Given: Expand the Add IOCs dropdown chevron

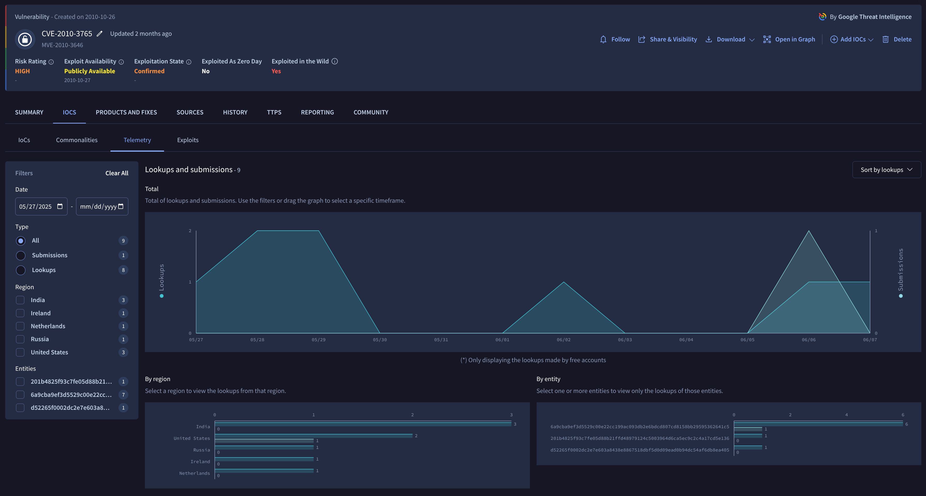Looking at the screenshot, I should tap(871, 40).
